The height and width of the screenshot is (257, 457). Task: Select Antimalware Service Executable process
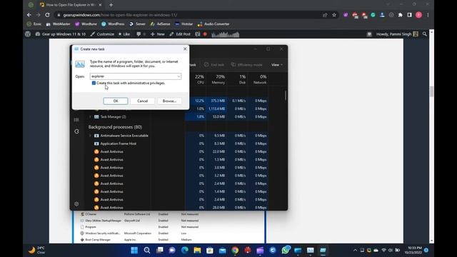coord(124,136)
